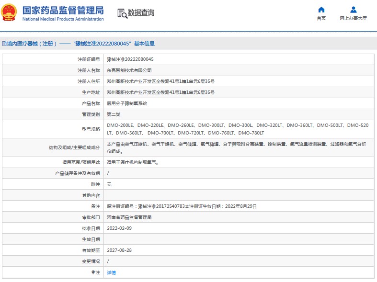Screen dimensions: 377x282
Task: Click the 网上办事大厅 person icon
Action: click(x=353, y=10)
